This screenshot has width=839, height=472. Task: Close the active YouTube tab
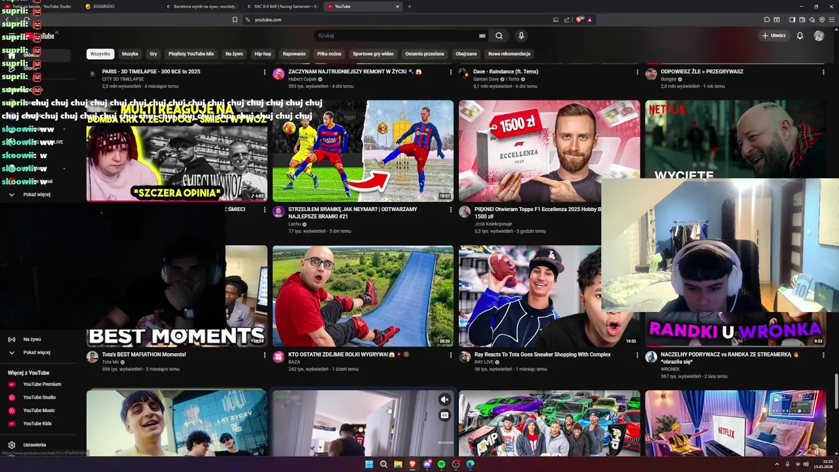pyautogui.click(x=397, y=7)
